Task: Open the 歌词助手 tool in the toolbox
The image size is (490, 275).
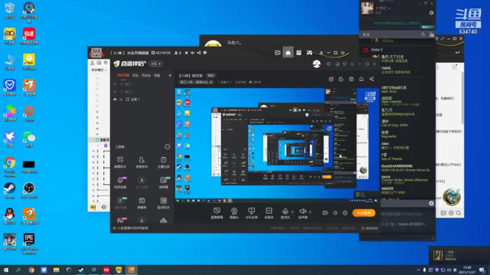Action: pos(164,204)
